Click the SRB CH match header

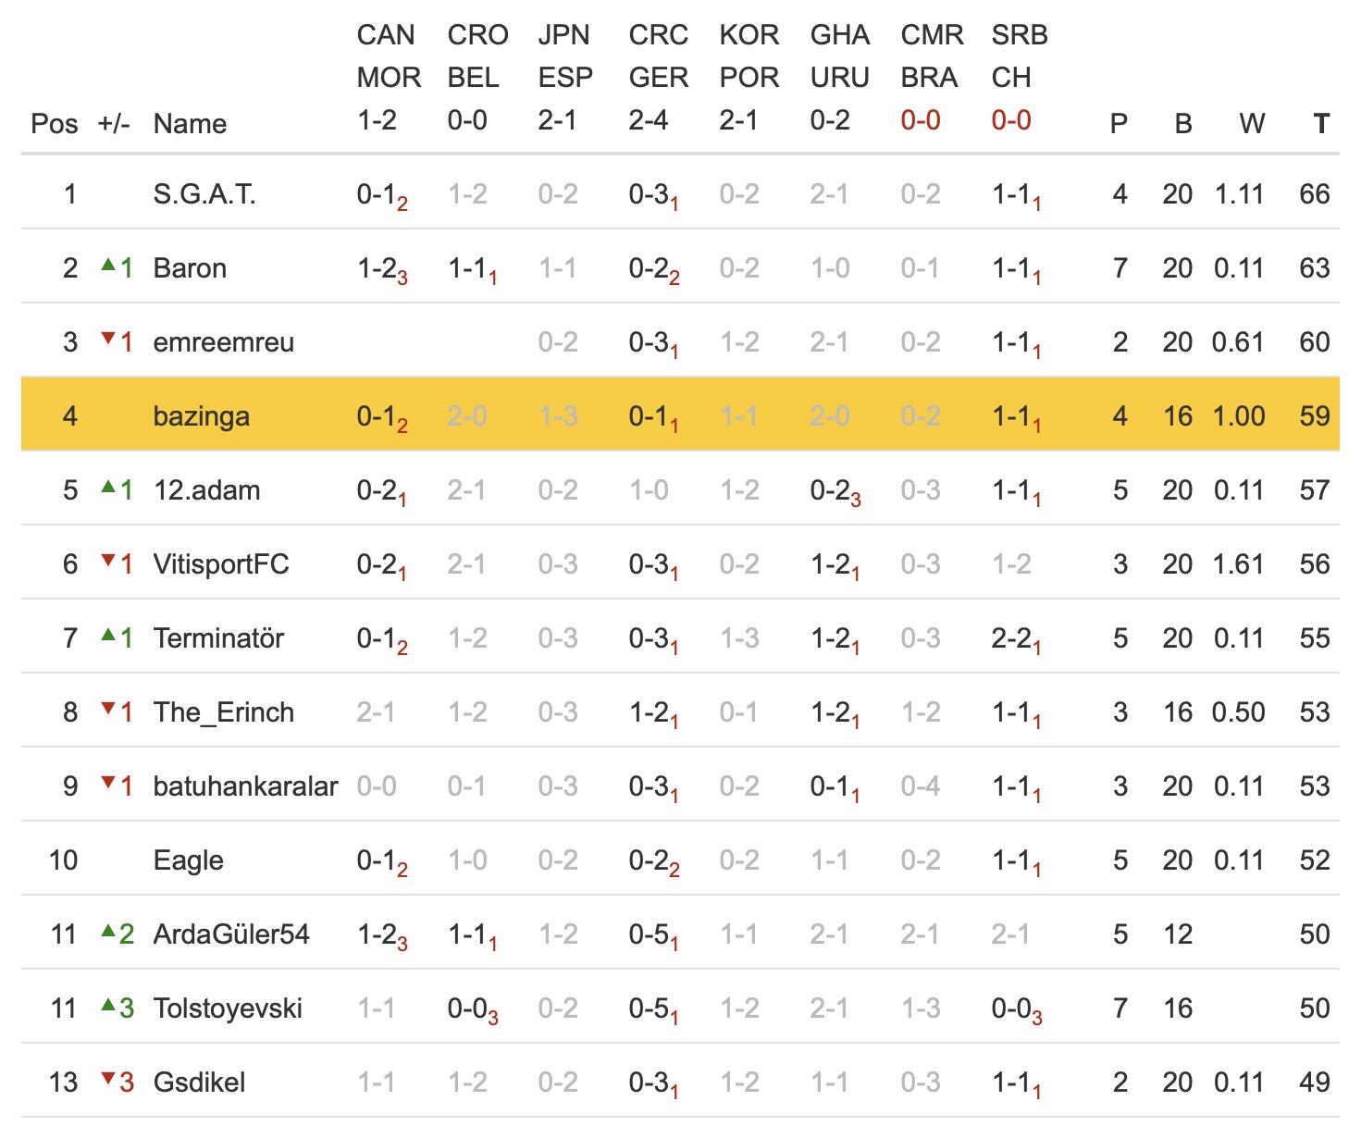pos(1019,56)
